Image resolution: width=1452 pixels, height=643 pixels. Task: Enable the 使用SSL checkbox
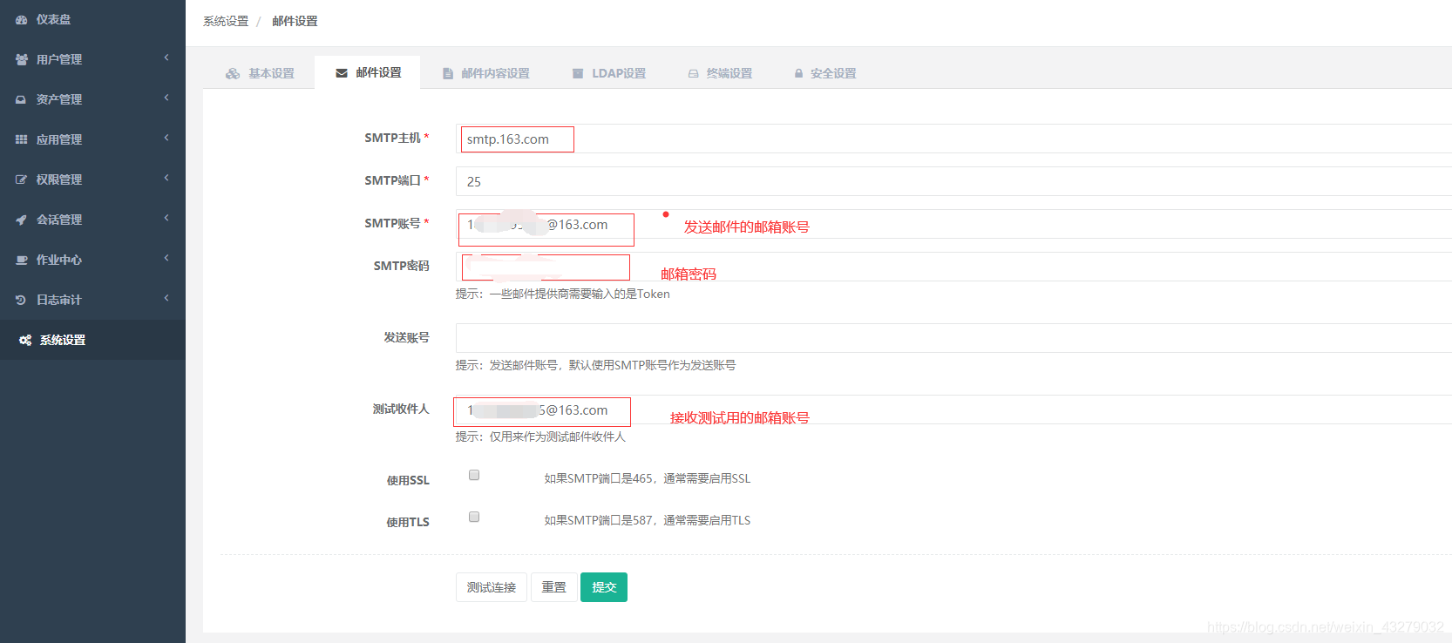[x=474, y=476]
